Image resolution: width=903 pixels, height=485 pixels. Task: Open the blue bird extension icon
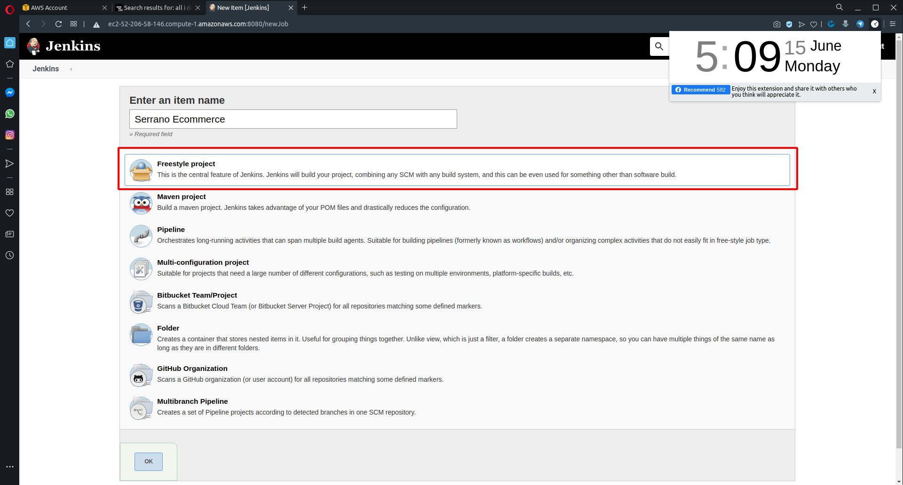(x=831, y=24)
